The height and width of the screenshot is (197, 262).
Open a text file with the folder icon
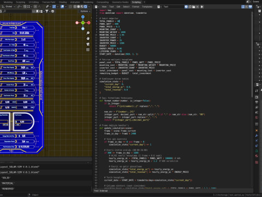(x=194, y=7)
